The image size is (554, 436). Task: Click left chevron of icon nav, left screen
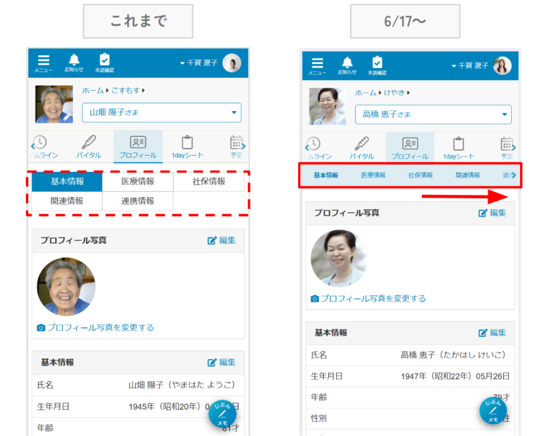click(x=33, y=146)
